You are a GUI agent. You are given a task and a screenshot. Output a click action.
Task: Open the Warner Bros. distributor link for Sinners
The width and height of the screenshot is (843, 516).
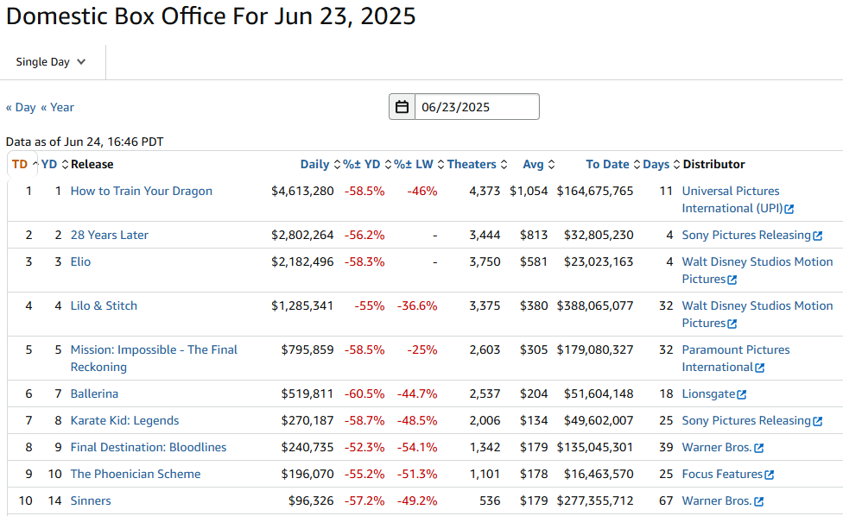(716, 500)
